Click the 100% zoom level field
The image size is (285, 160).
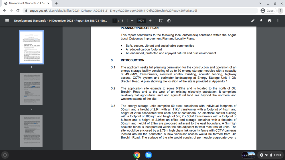(141, 21)
